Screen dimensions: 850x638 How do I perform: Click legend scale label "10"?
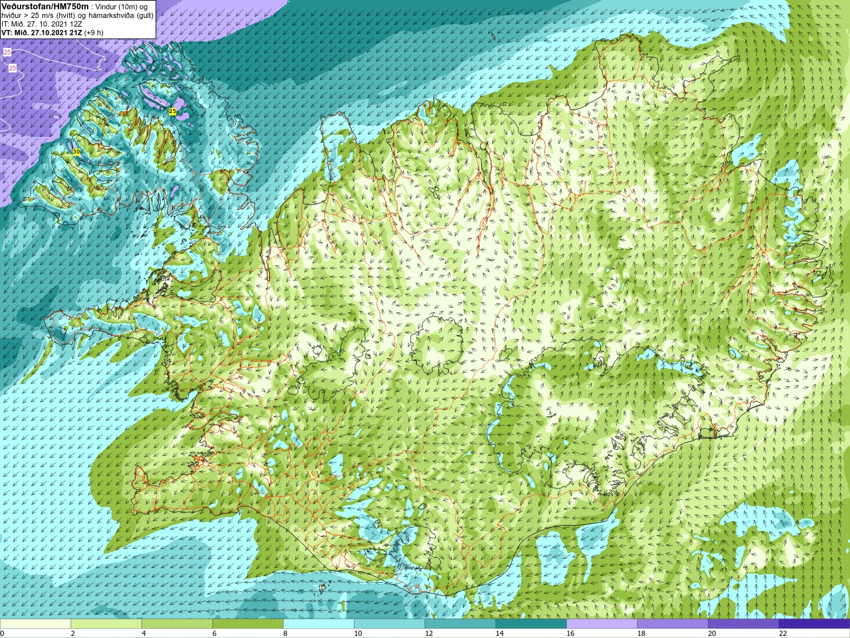point(358,634)
